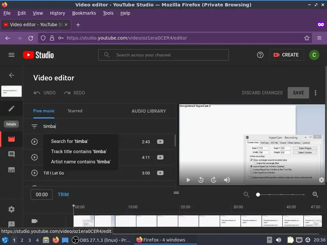Click the timeline playhead at 00:00

point(74,206)
